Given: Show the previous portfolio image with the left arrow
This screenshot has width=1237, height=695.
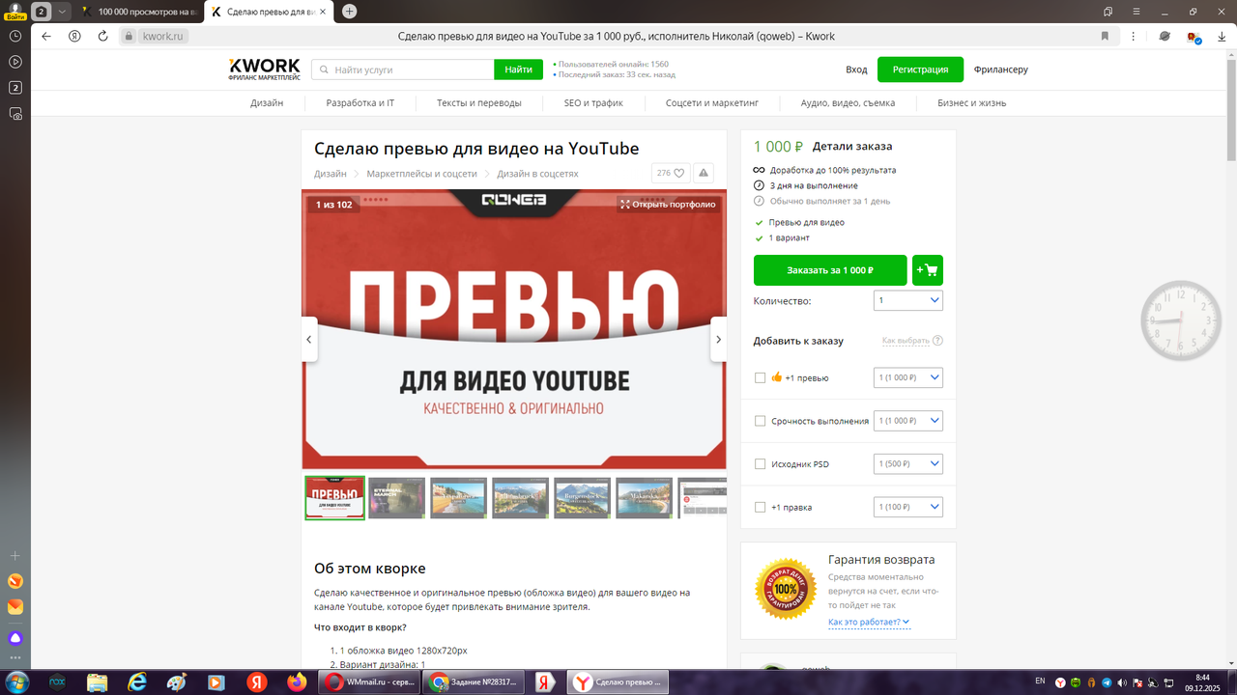Looking at the screenshot, I should click(309, 340).
